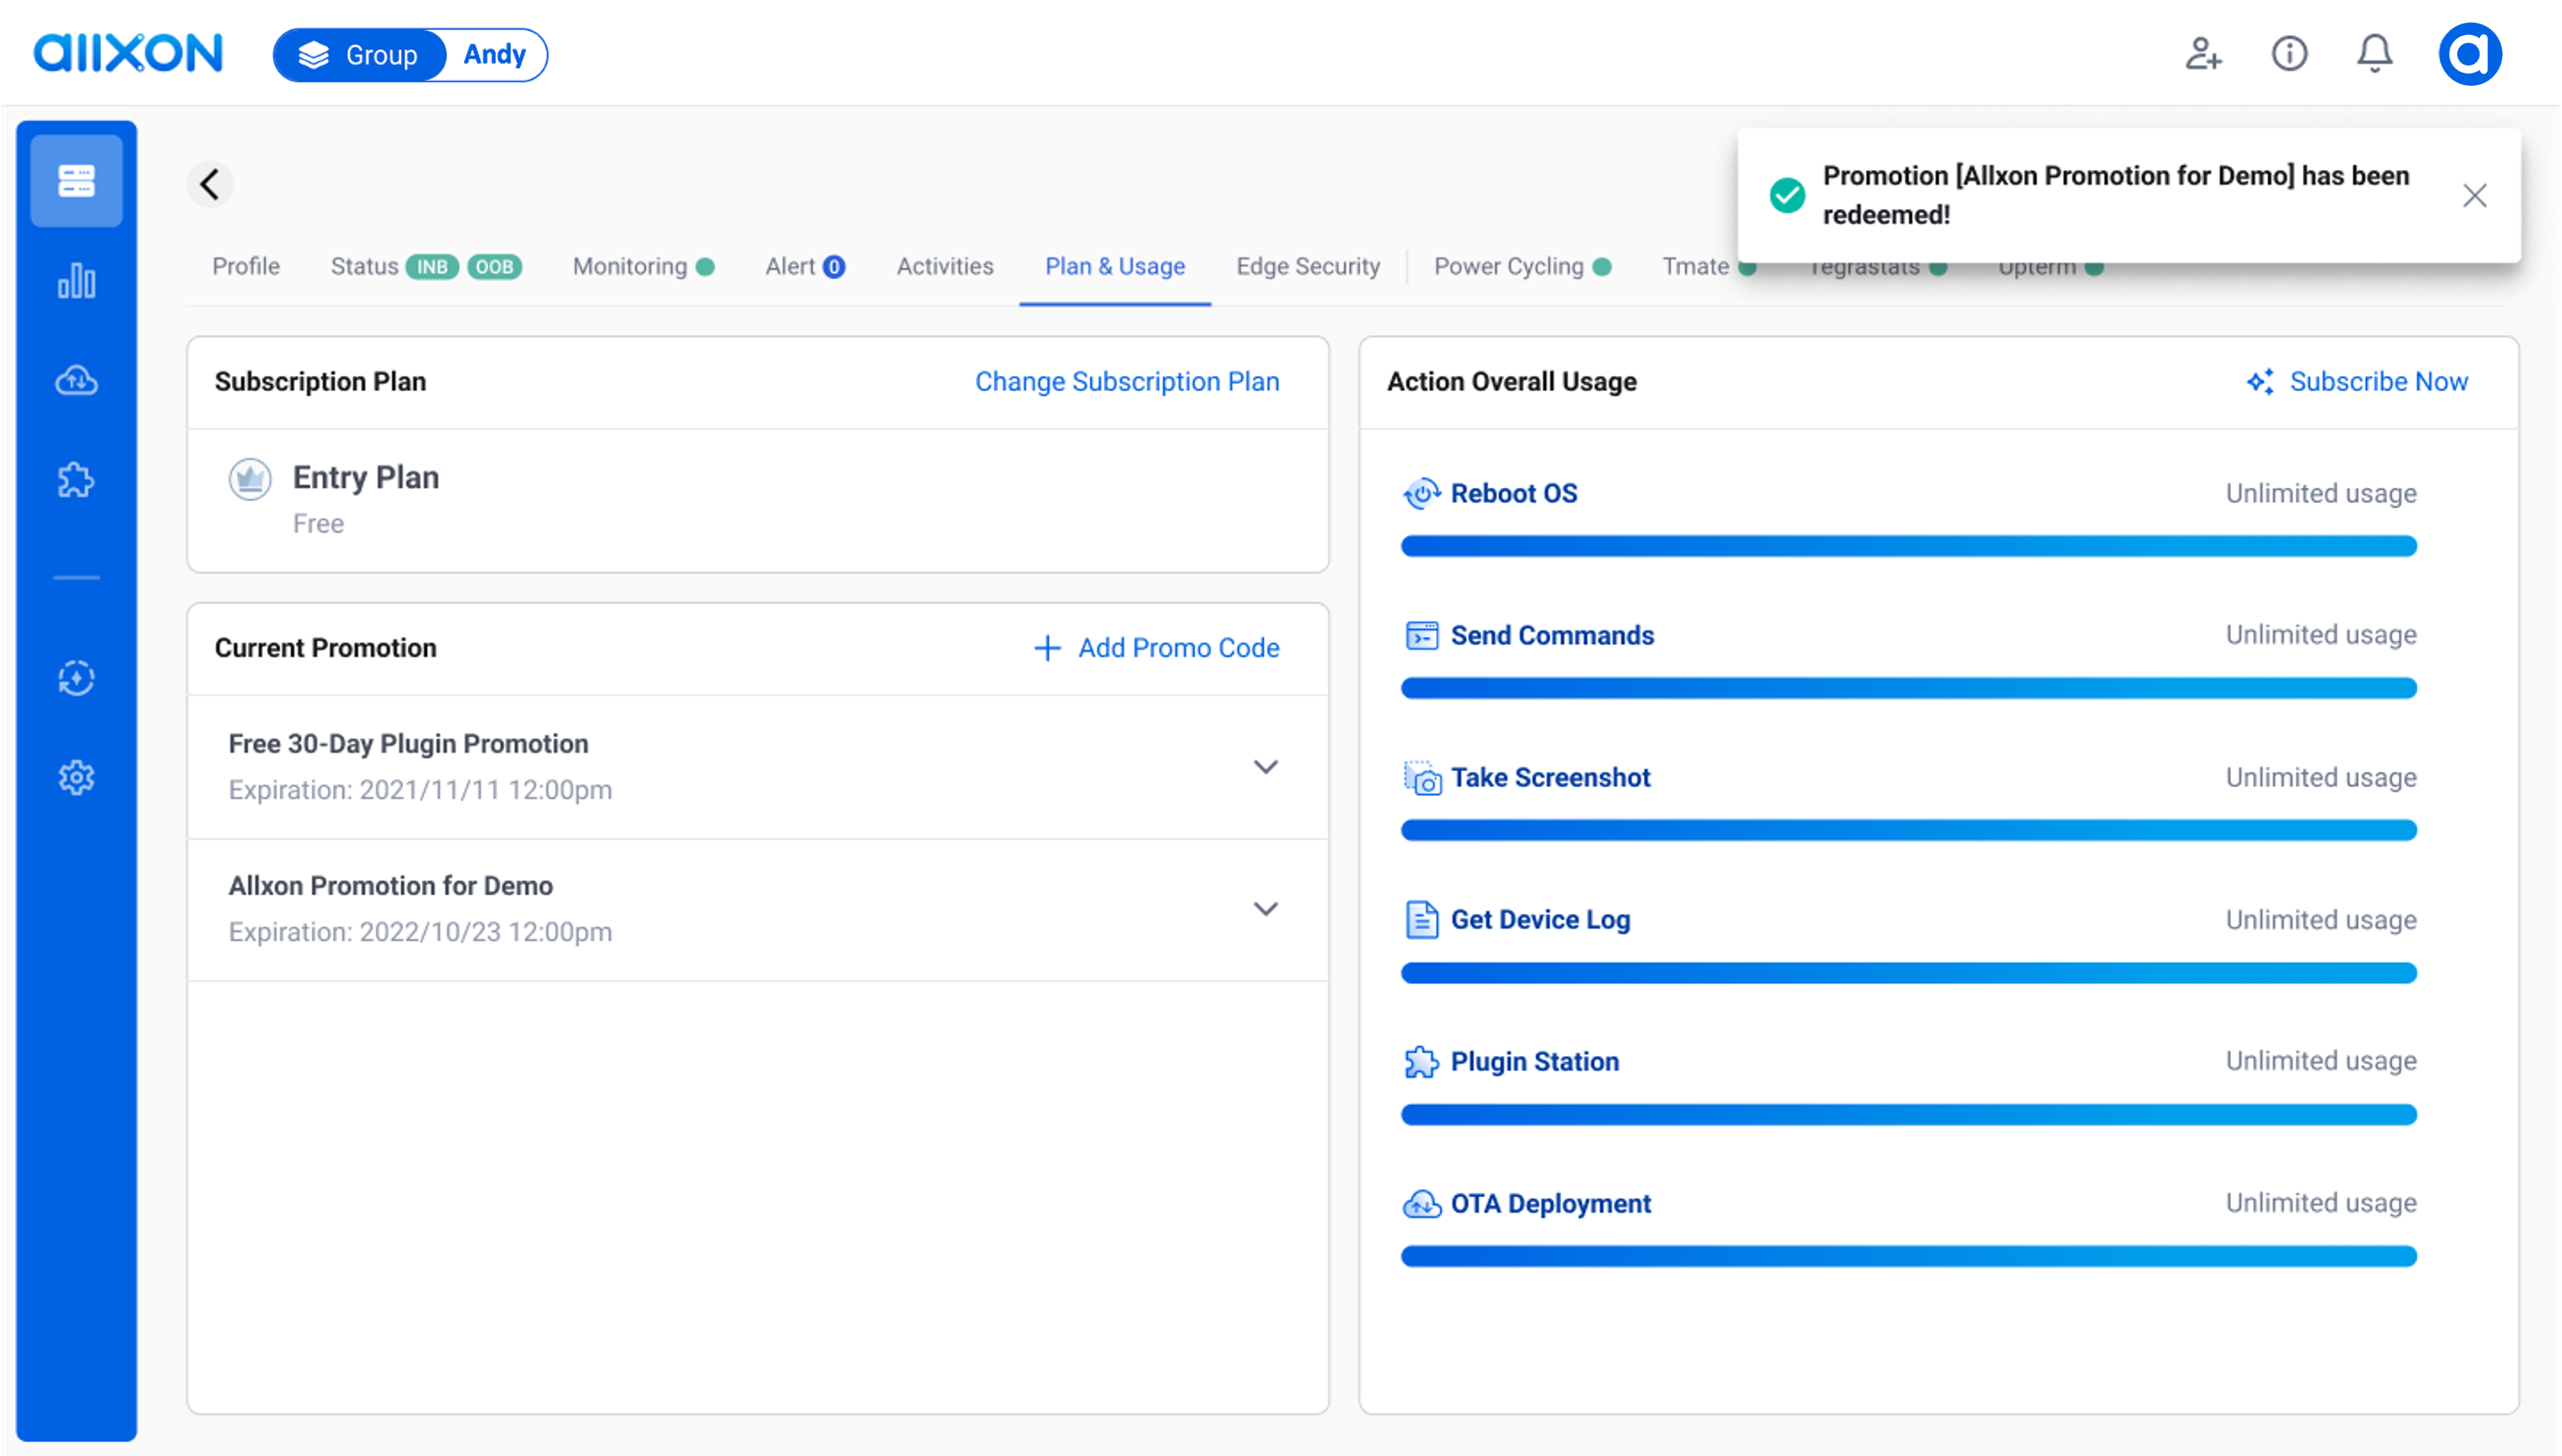2562x1456 pixels.
Task: Open the circular automation sidebar icon
Action: pyautogui.click(x=76, y=678)
